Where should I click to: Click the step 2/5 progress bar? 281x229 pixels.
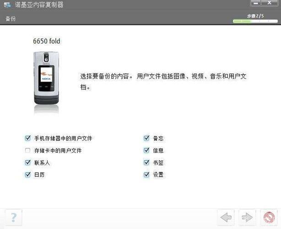[x=255, y=21]
